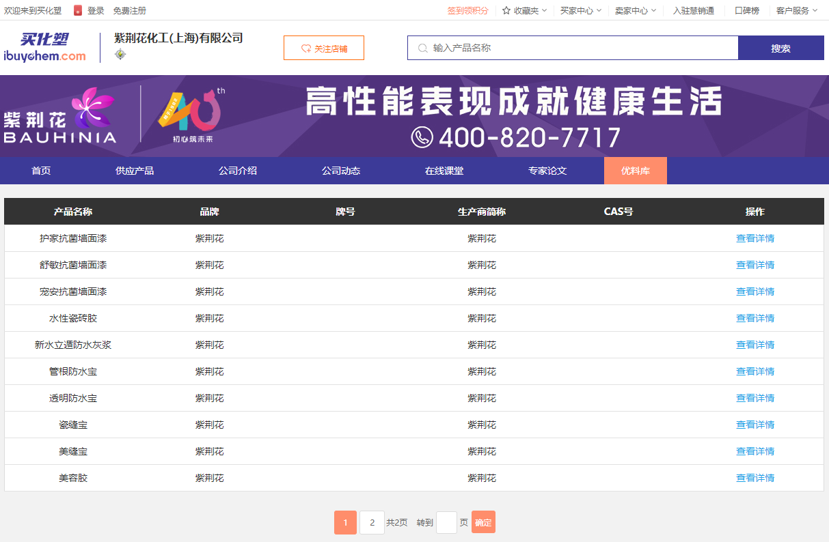Select the 专家论文 tab
The width and height of the screenshot is (829, 542).
pyautogui.click(x=547, y=171)
